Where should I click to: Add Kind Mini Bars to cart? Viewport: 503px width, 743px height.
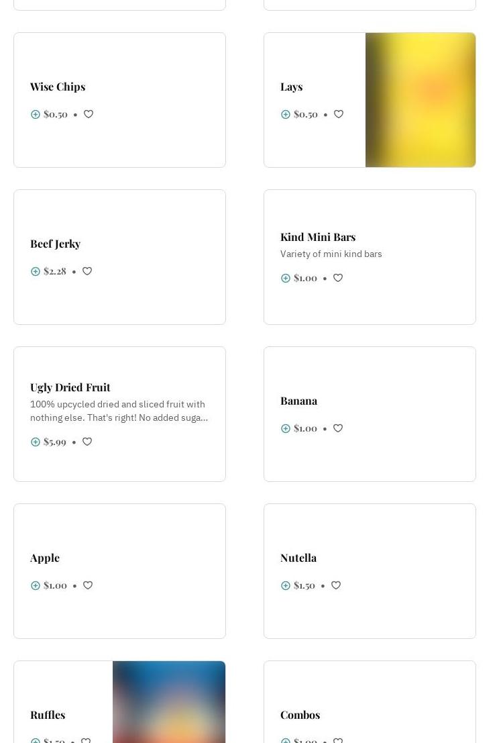[x=286, y=278]
